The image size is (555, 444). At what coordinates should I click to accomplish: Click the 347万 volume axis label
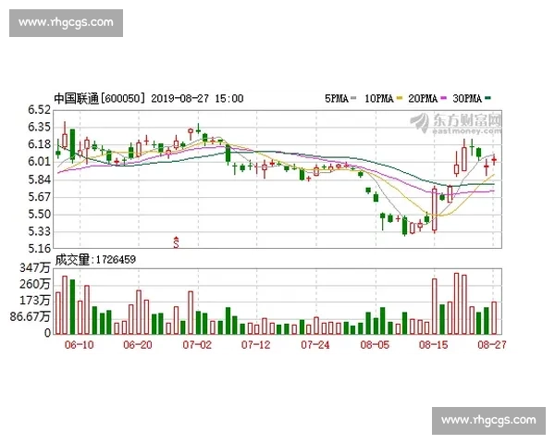click(35, 267)
